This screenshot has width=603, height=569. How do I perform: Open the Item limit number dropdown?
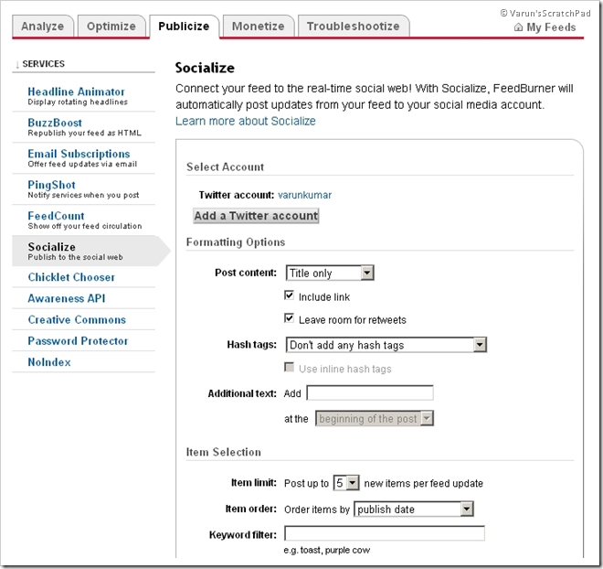[346, 483]
